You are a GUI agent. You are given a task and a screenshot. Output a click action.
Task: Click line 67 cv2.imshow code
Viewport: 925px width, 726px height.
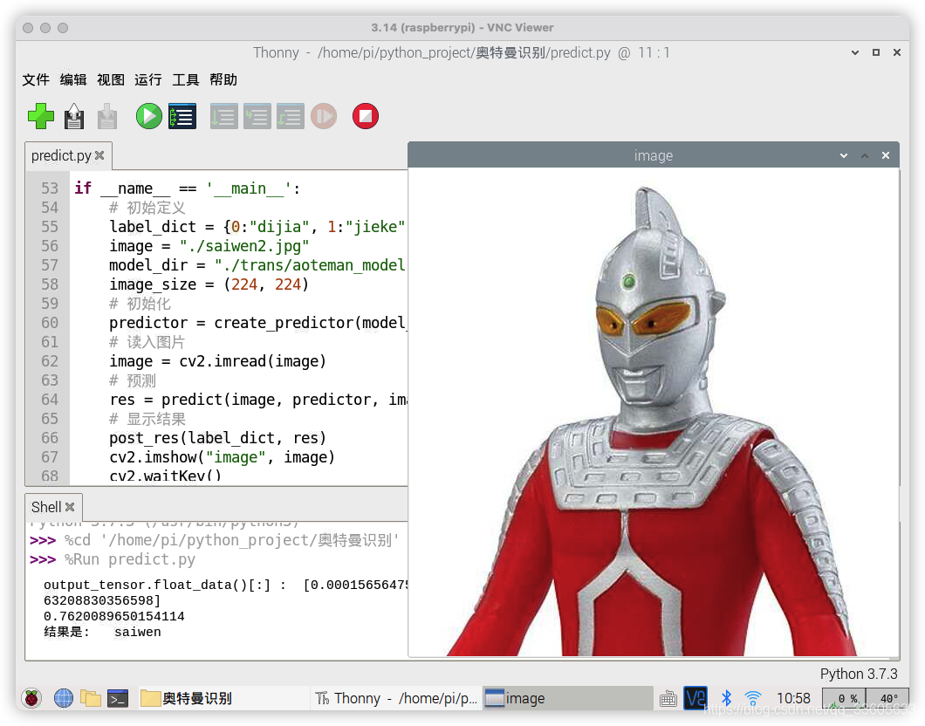[x=223, y=457]
